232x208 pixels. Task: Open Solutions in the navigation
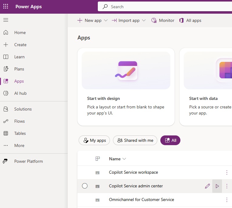click(x=23, y=109)
